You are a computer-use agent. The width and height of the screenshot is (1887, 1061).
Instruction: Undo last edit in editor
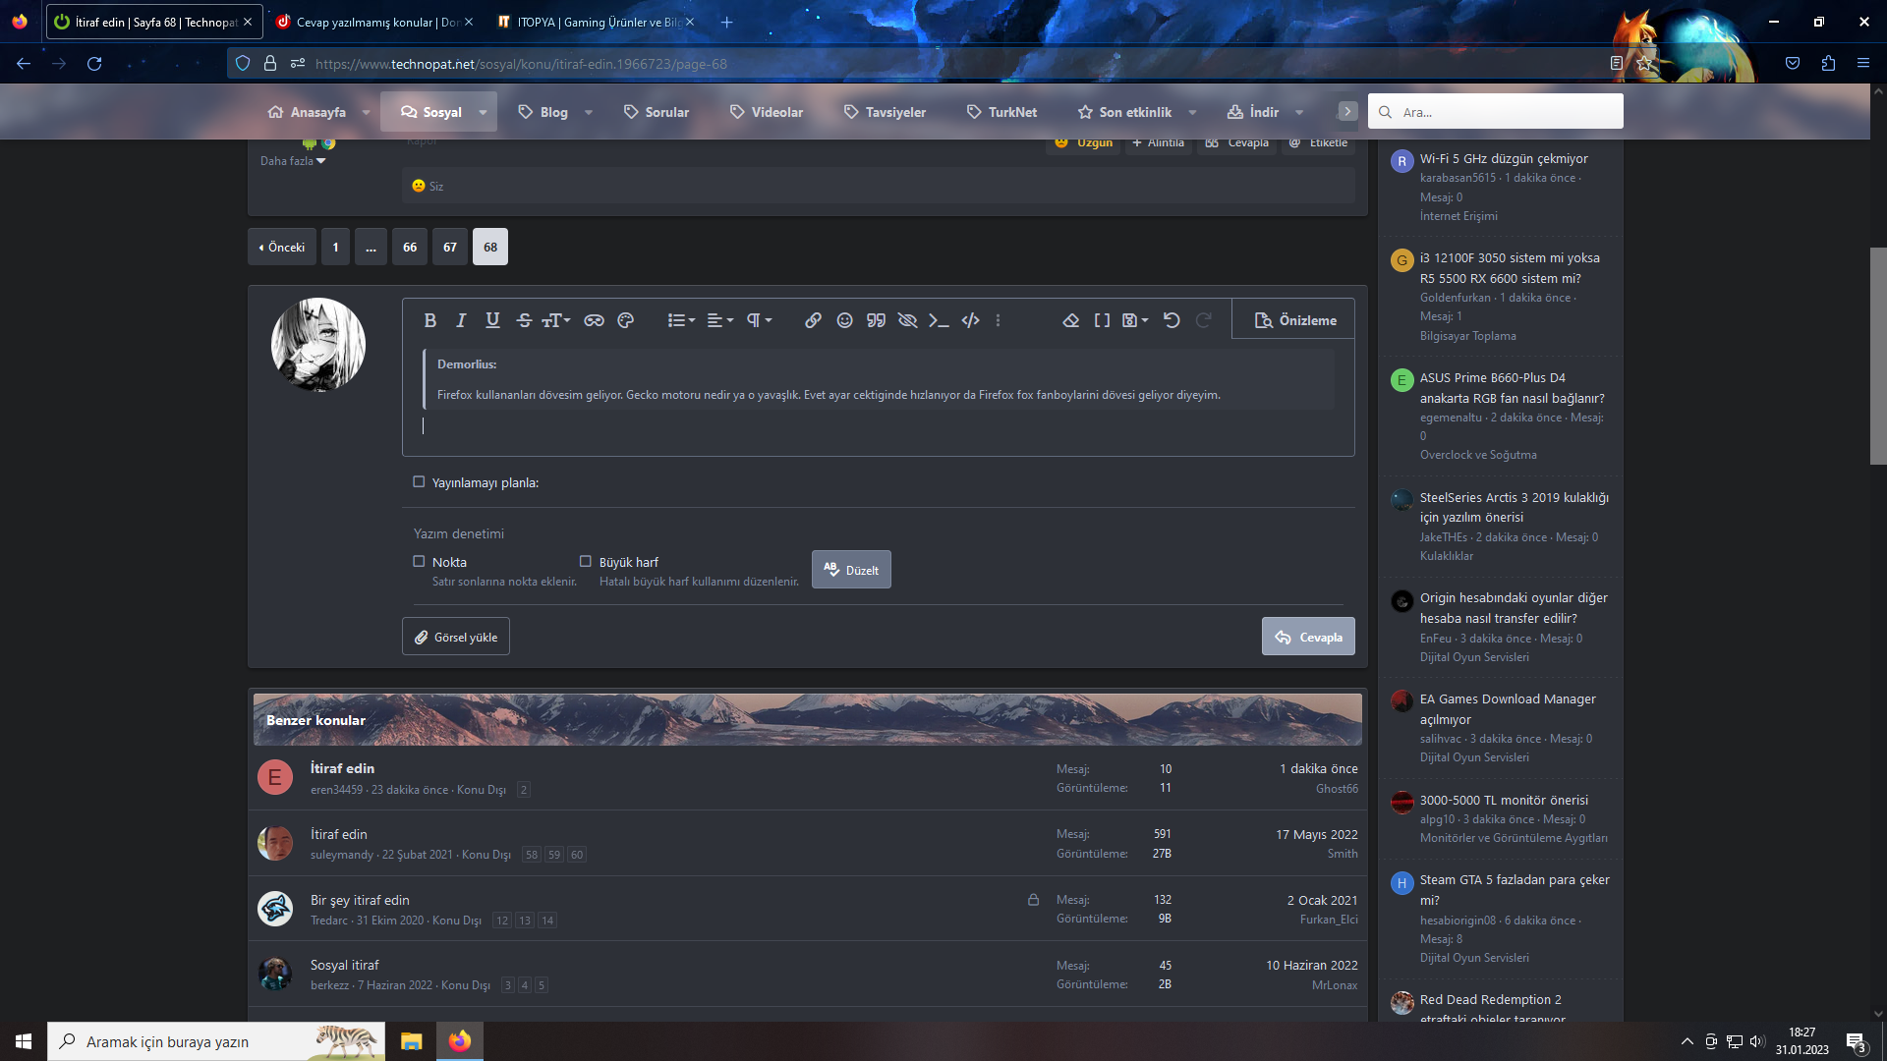(x=1172, y=320)
